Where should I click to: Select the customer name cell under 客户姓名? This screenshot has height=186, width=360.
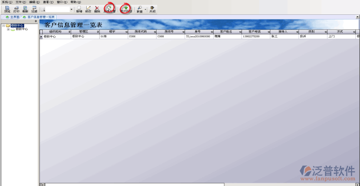pos(228,37)
